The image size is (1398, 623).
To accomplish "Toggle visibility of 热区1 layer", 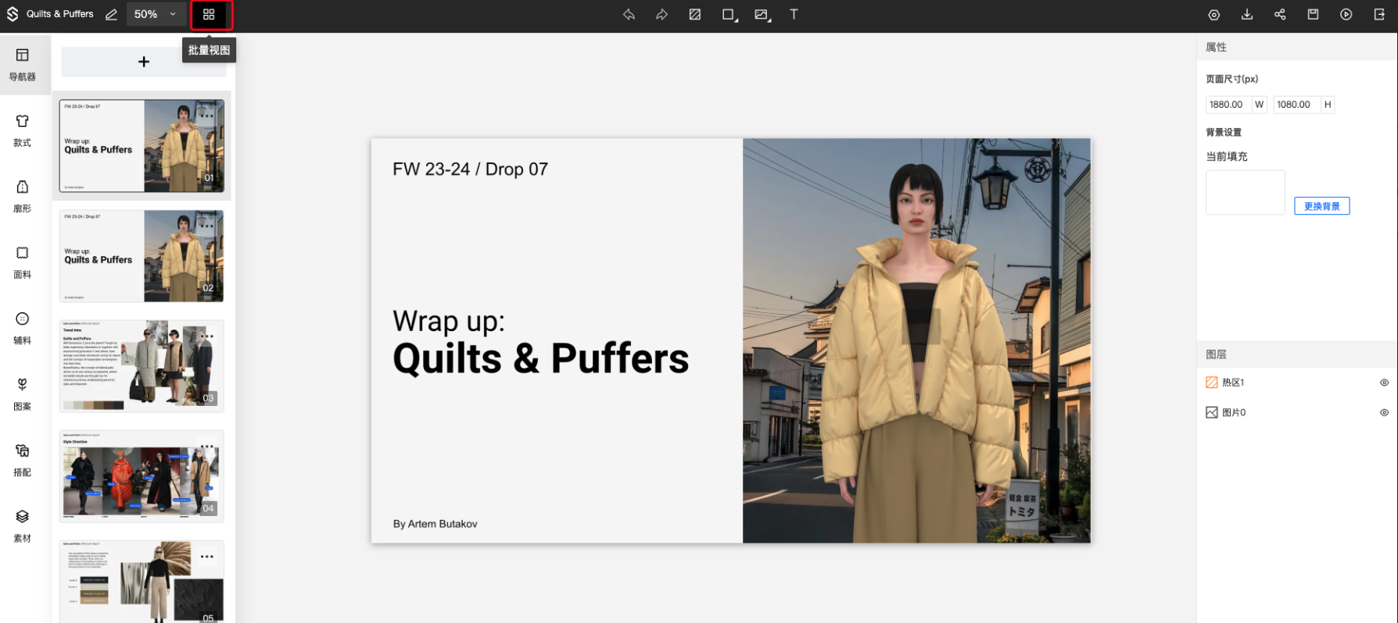I will pyautogui.click(x=1384, y=383).
